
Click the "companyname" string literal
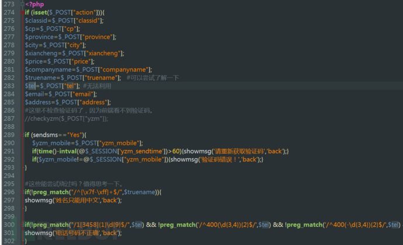point(124,69)
